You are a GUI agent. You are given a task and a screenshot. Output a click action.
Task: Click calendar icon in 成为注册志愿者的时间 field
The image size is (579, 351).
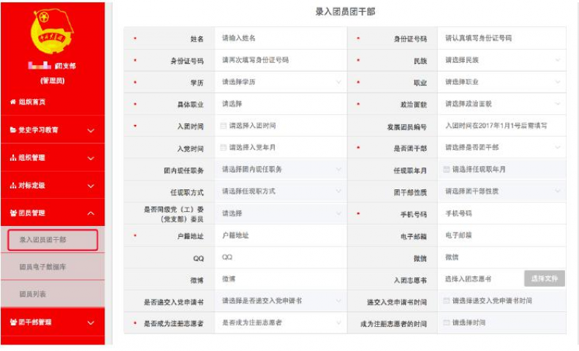pos(447,322)
